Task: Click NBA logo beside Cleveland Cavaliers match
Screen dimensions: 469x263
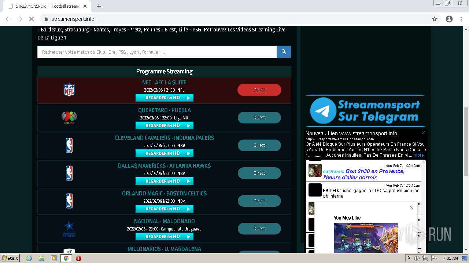Action: click(69, 145)
